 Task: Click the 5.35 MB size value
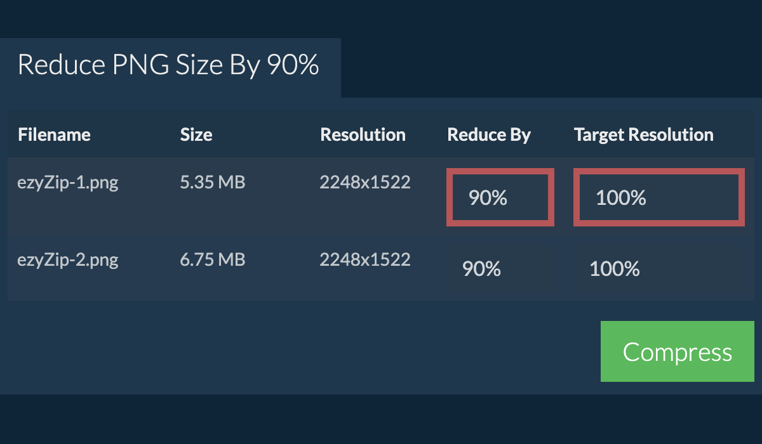coord(213,183)
